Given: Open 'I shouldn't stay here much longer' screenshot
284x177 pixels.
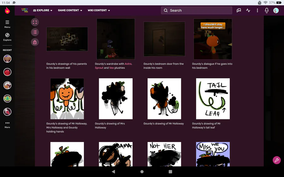Looking at the screenshot, I should coord(213,39).
